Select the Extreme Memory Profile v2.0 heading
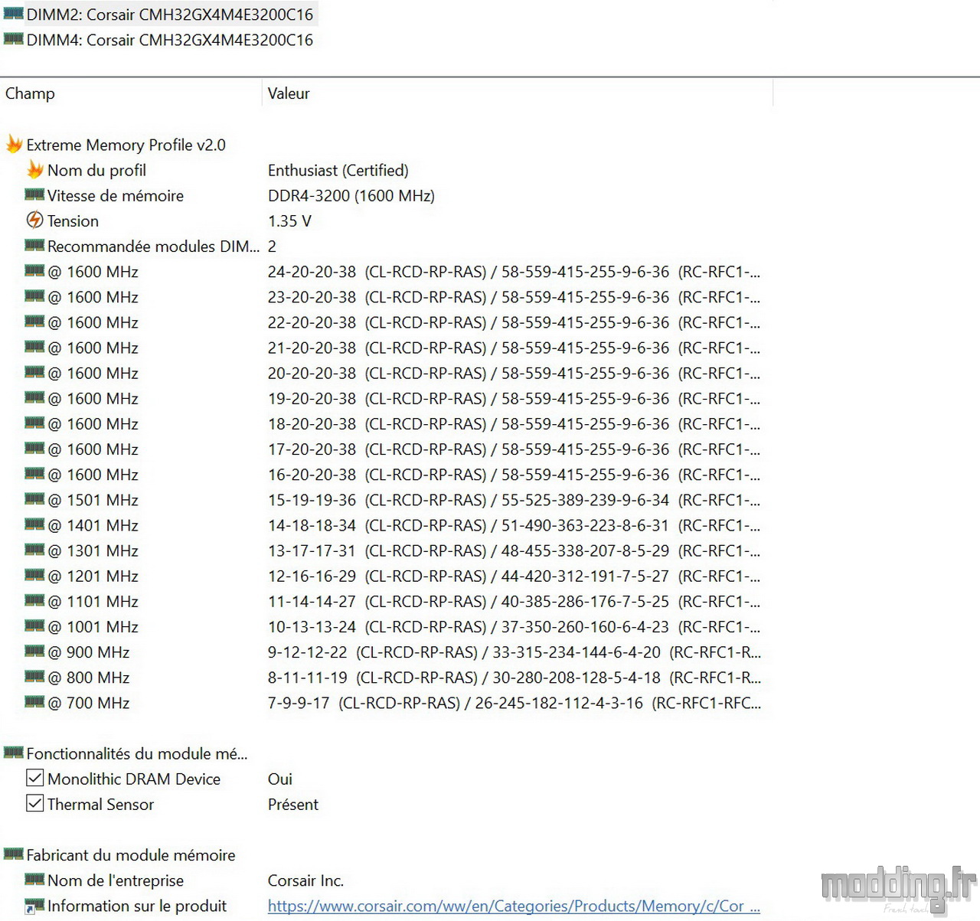 pyautogui.click(x=126, y=145)
